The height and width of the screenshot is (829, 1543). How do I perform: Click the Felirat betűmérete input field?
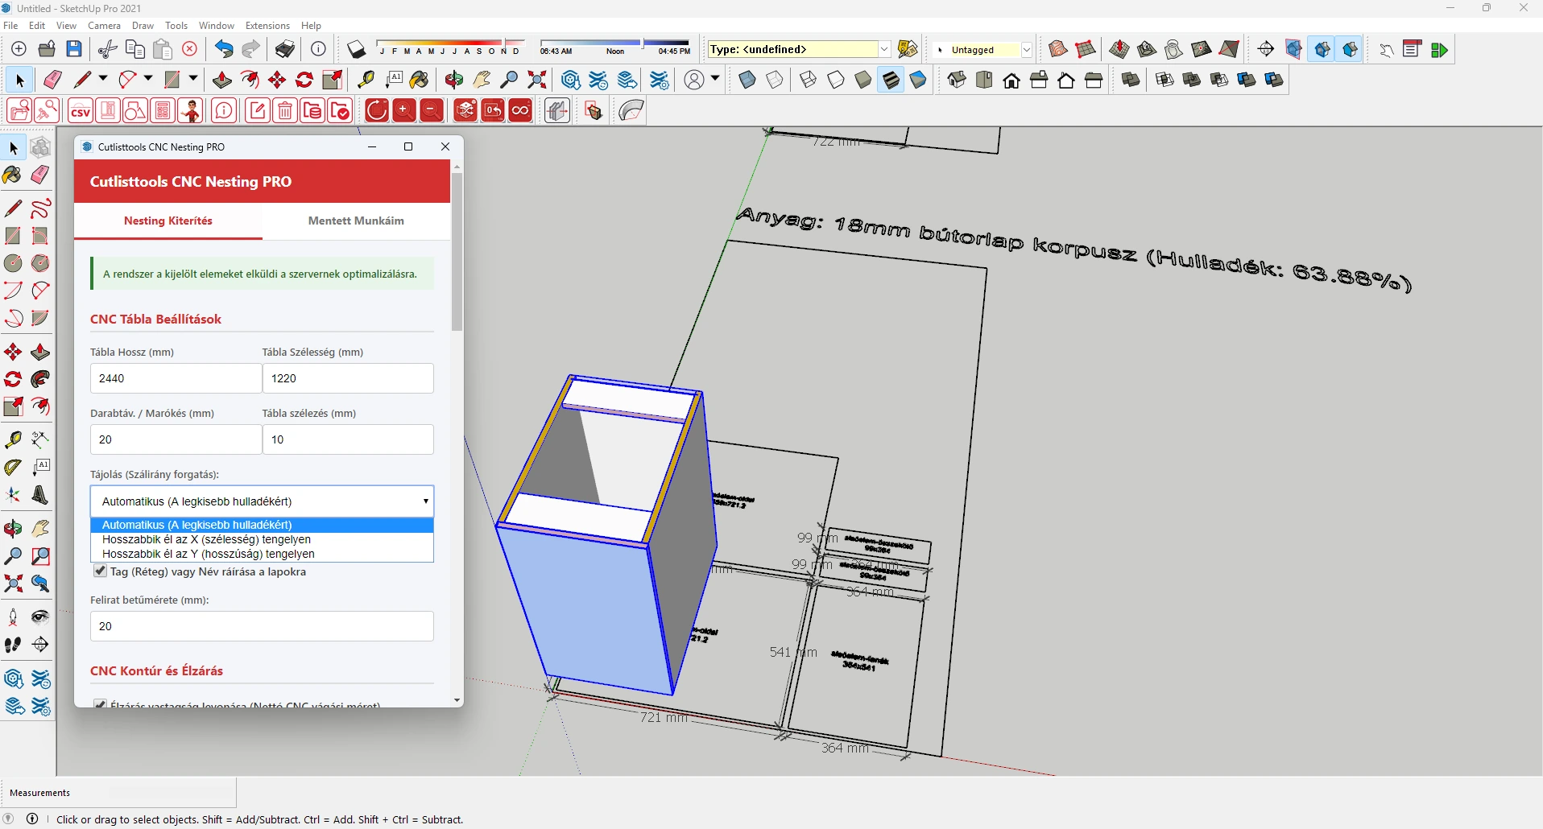point(262,626)
